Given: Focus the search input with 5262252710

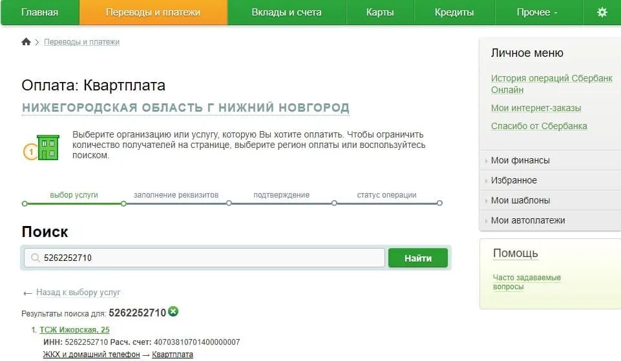Looking at the screenshot, I should coord(204,258).
